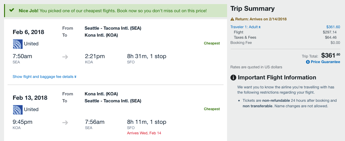Image resolution: width=345 pixels, height=141 pixels.
Task: Select the Feb 13, 2018 return date heading
Action: coord(30,98)
